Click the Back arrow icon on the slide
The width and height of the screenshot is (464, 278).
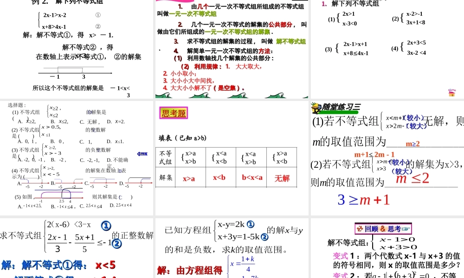coord(141,154)
